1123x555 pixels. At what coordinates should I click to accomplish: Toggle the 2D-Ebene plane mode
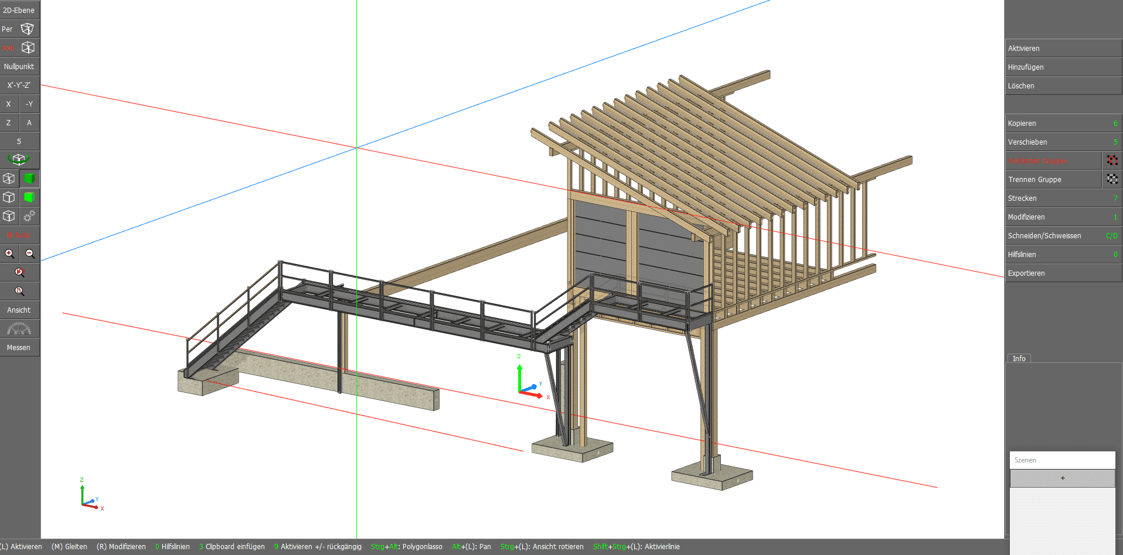(19, 10)
